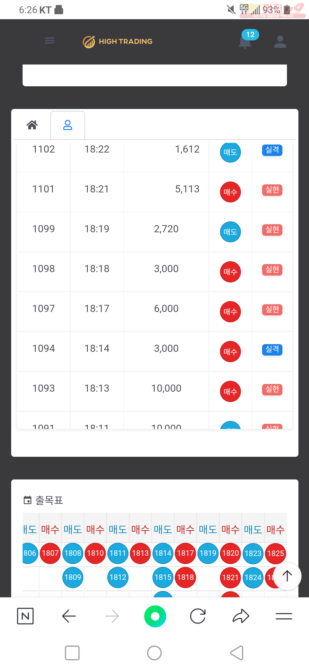Share the page with the share arrow
The height and width of the screenshot is (671, 309).
(x=241, y=616)
